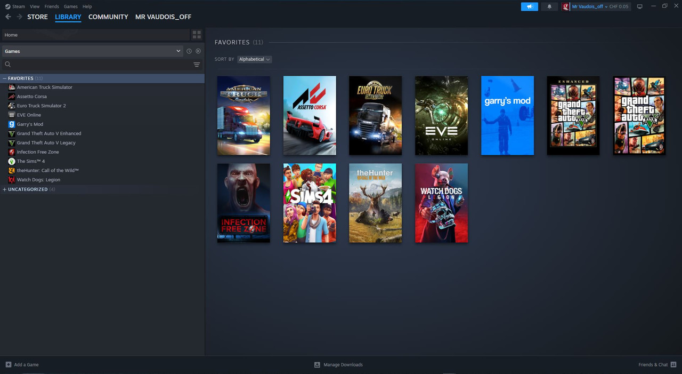The height and width of the screenshot is (374, 682).
Task: Toggle the collections grid view icon
Action: point(197,35)
